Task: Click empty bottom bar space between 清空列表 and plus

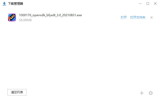Action: click(x=83, y=92)
